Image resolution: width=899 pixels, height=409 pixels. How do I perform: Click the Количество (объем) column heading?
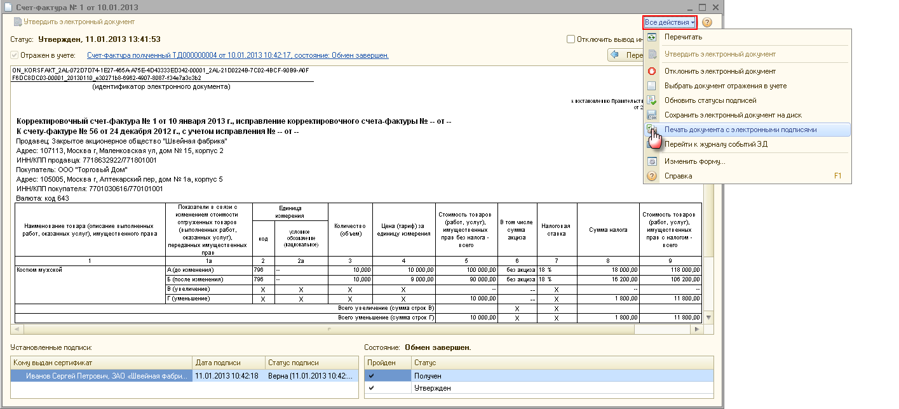[350, 229]
